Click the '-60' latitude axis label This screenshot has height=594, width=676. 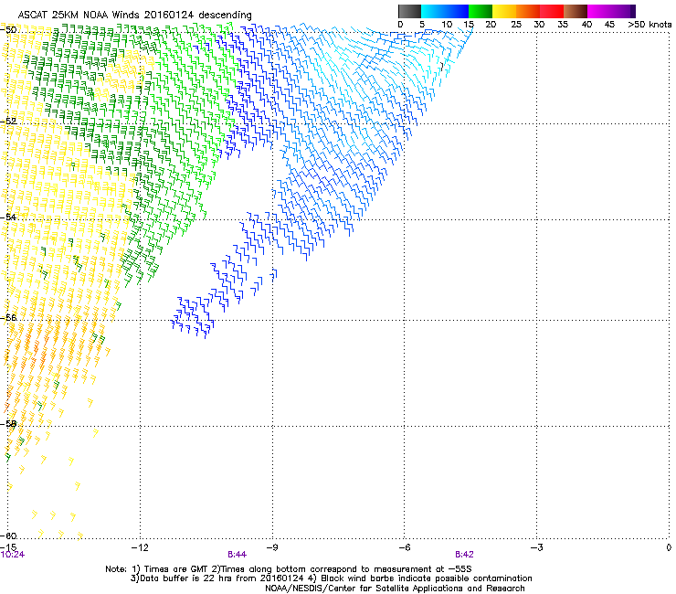point(8,536)
